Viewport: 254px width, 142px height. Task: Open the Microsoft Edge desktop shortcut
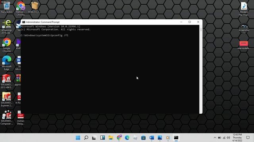click(x=7, y=63)
